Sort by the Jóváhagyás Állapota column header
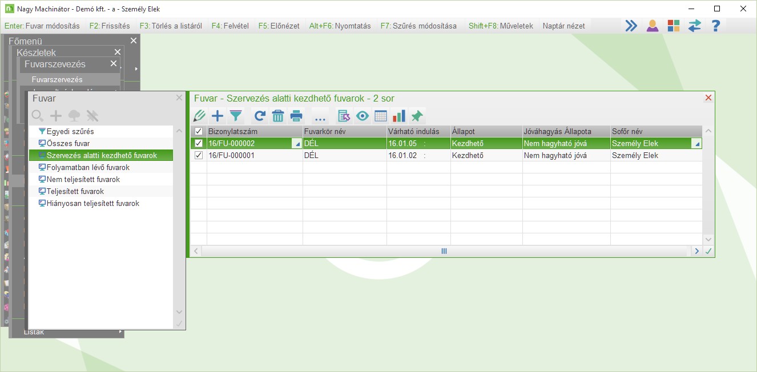 (566, 131)
